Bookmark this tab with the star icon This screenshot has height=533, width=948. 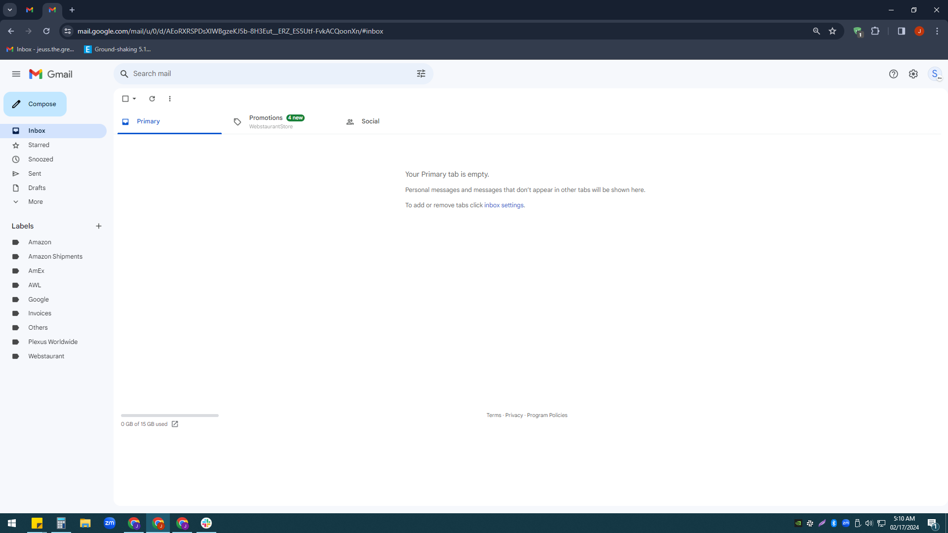point(832,31)
